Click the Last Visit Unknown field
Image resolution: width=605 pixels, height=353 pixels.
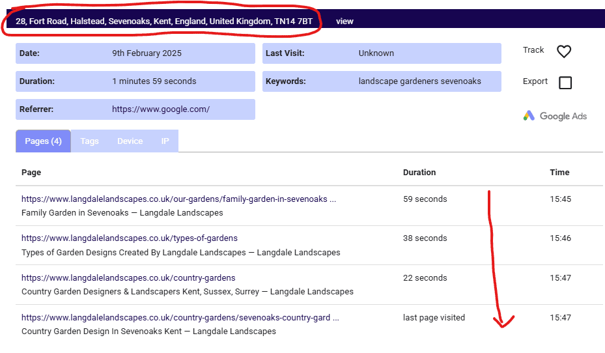tap(376, 53)
